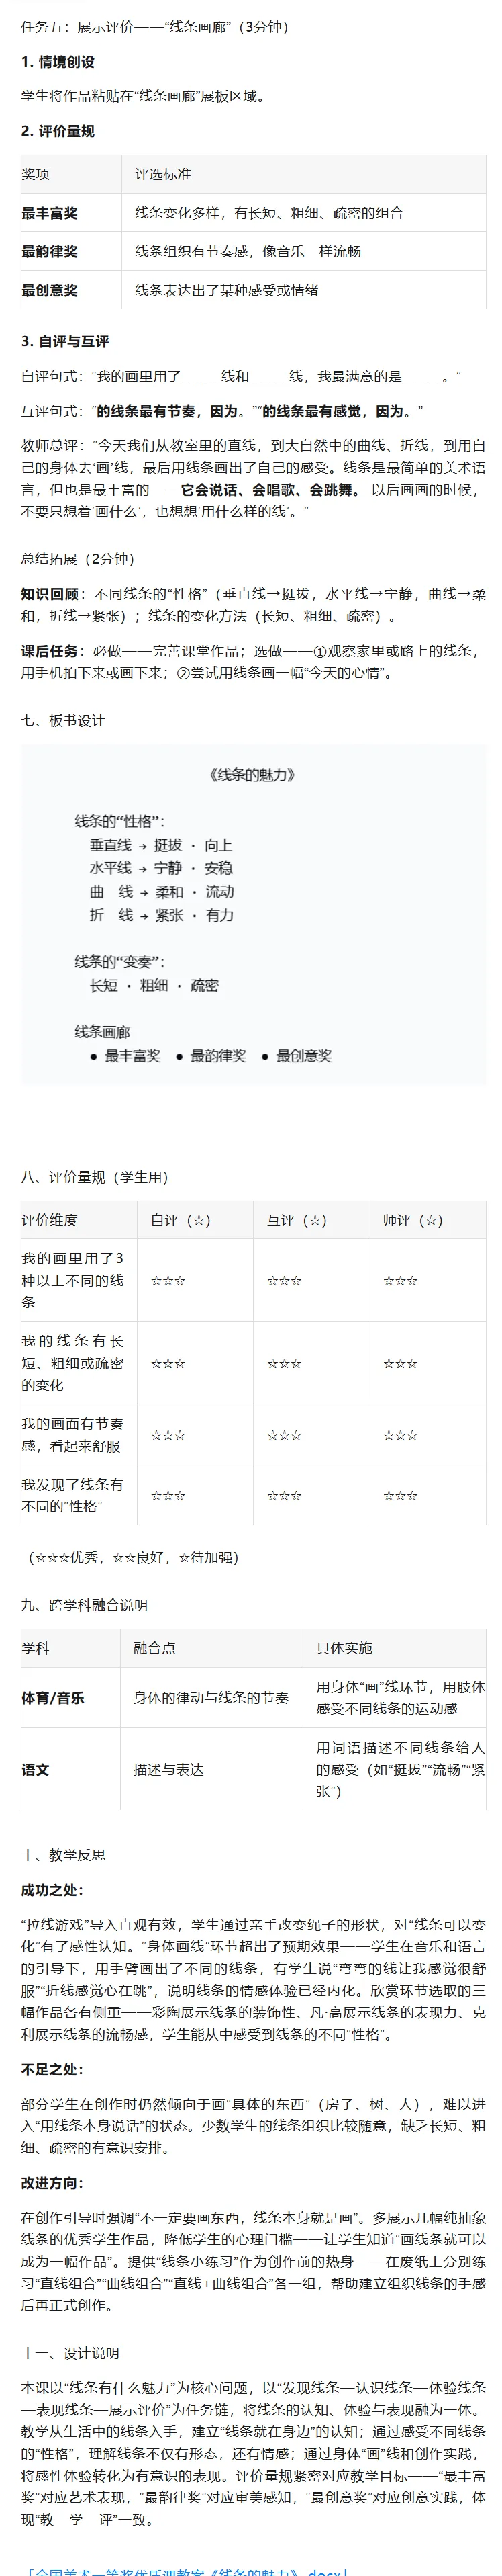502x2576 pixels.
Task: Click the 《线条的魅力》 title in the board design
Action: coord(254,775)
